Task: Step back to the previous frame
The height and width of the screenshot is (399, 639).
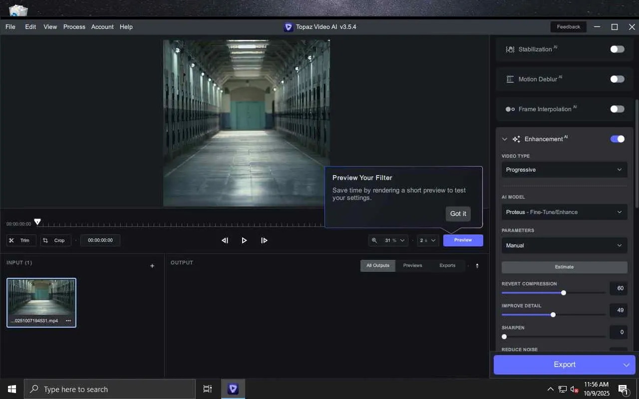Action: coord(225,240)
